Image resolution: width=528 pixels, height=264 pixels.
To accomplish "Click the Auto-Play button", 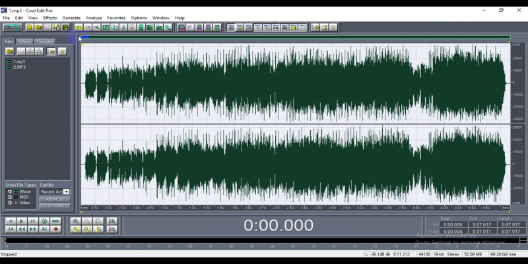I will click(x=55, y=199).
